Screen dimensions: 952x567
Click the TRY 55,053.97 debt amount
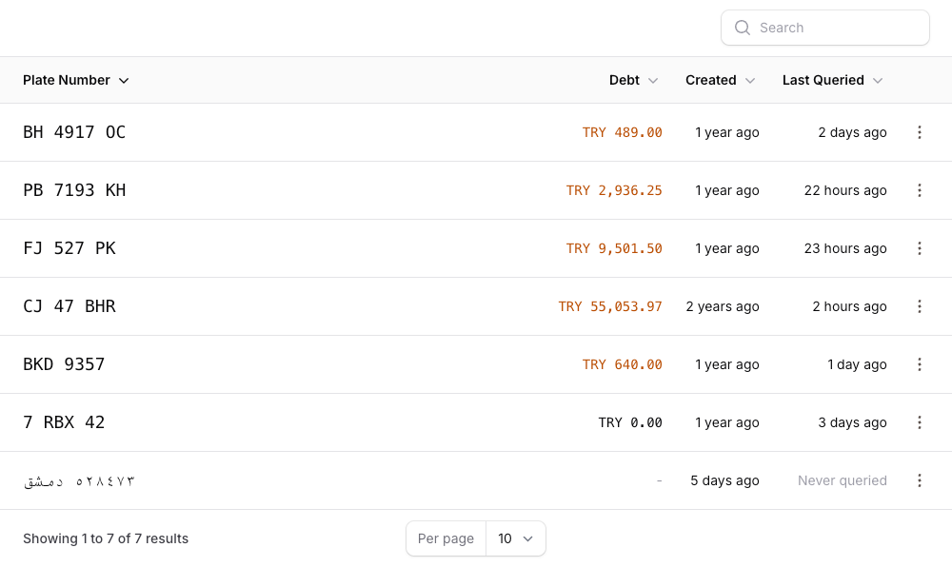click(x=610, y=306)
